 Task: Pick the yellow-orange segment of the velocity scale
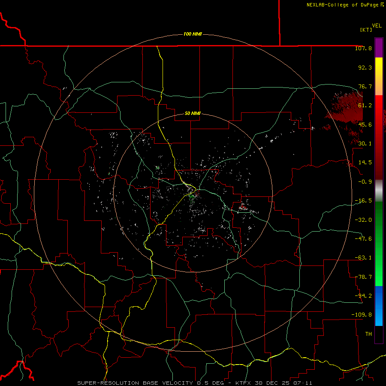pyautogui.click(x=379, y=76)
